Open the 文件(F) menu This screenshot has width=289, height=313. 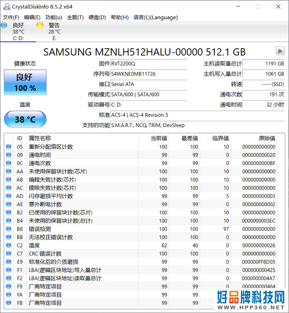point(11,18)
